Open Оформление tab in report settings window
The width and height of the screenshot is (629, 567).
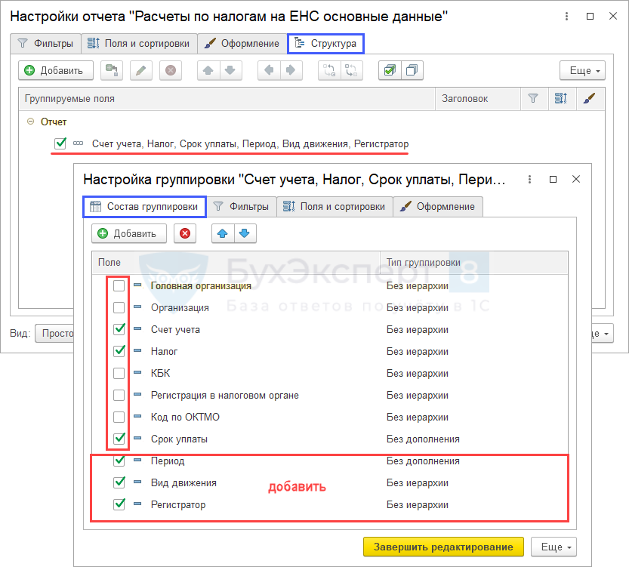point(242,43)
